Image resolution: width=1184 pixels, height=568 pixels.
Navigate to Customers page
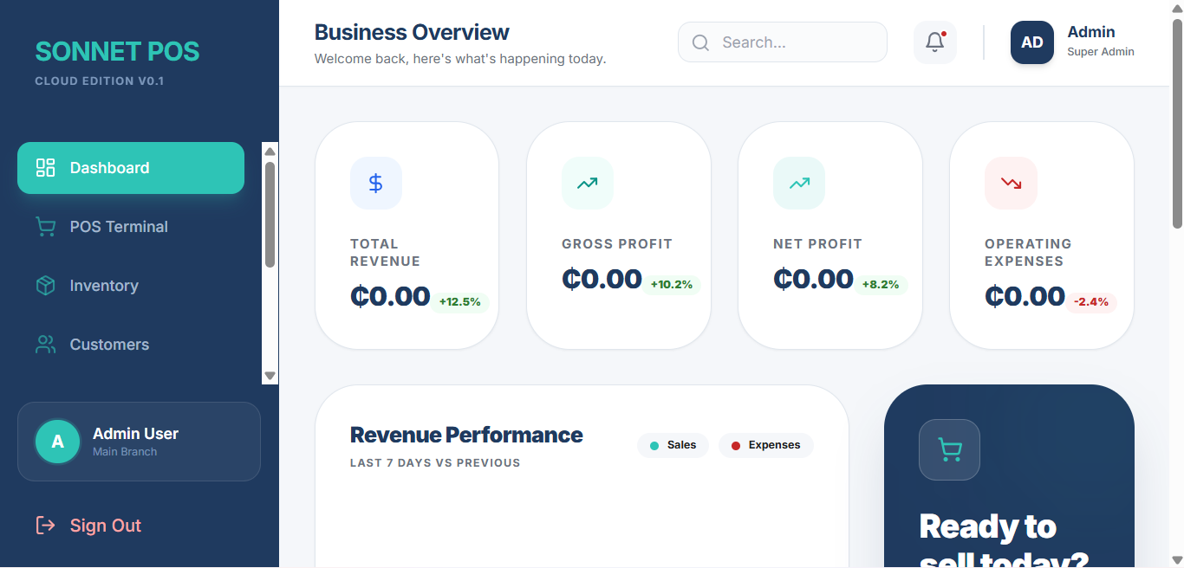click(109, 345)
